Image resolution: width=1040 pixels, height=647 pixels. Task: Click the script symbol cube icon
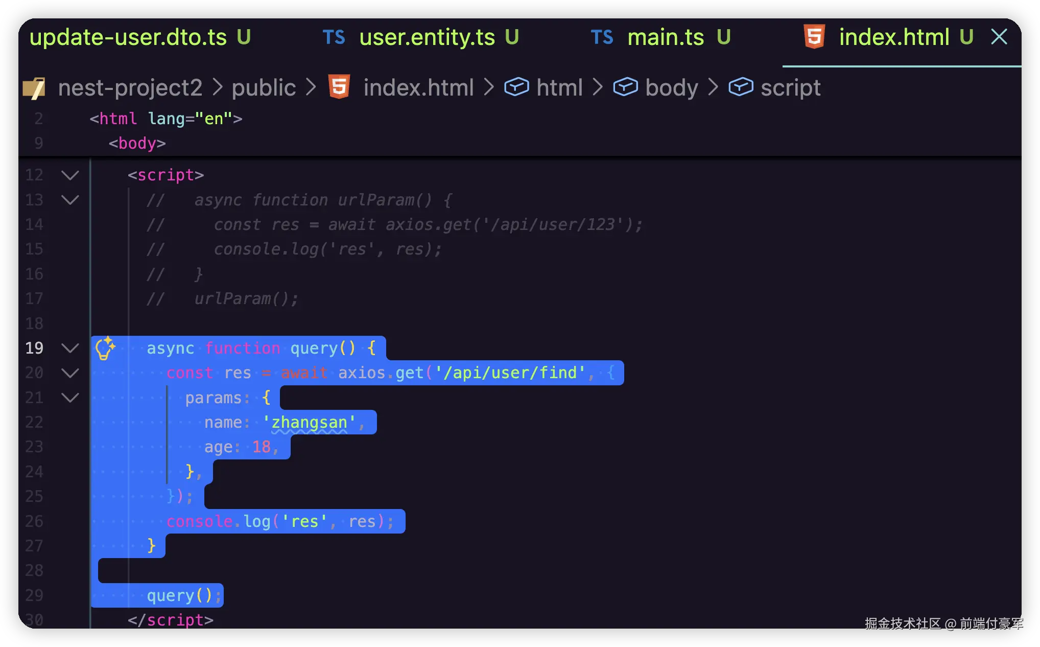[741, 87]
